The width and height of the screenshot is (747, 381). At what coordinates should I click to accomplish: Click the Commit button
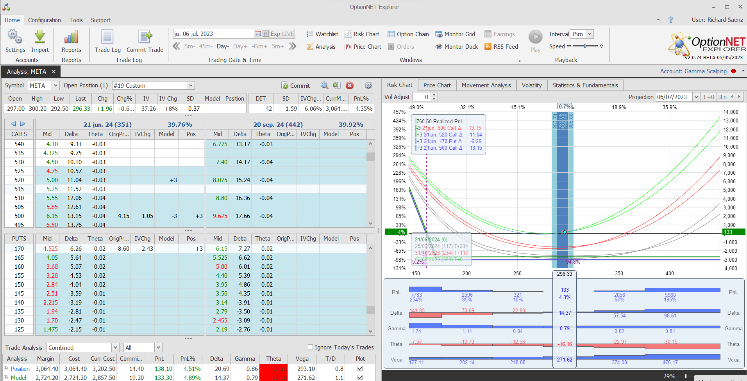[x=296, y=85]
